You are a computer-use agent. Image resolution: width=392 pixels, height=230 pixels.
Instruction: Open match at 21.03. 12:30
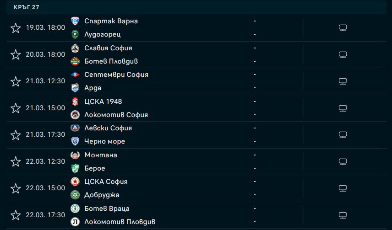tap(196, 81)
